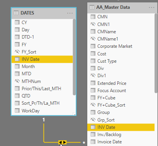Click the column icon beside FY

(17, 44)
